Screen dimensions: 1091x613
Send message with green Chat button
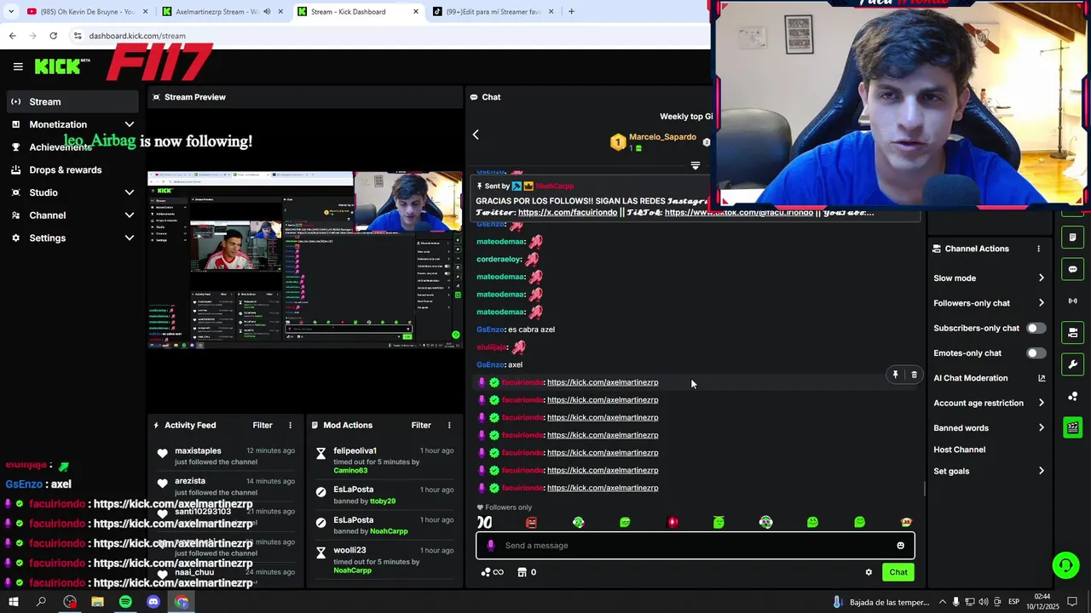[898, 572]
